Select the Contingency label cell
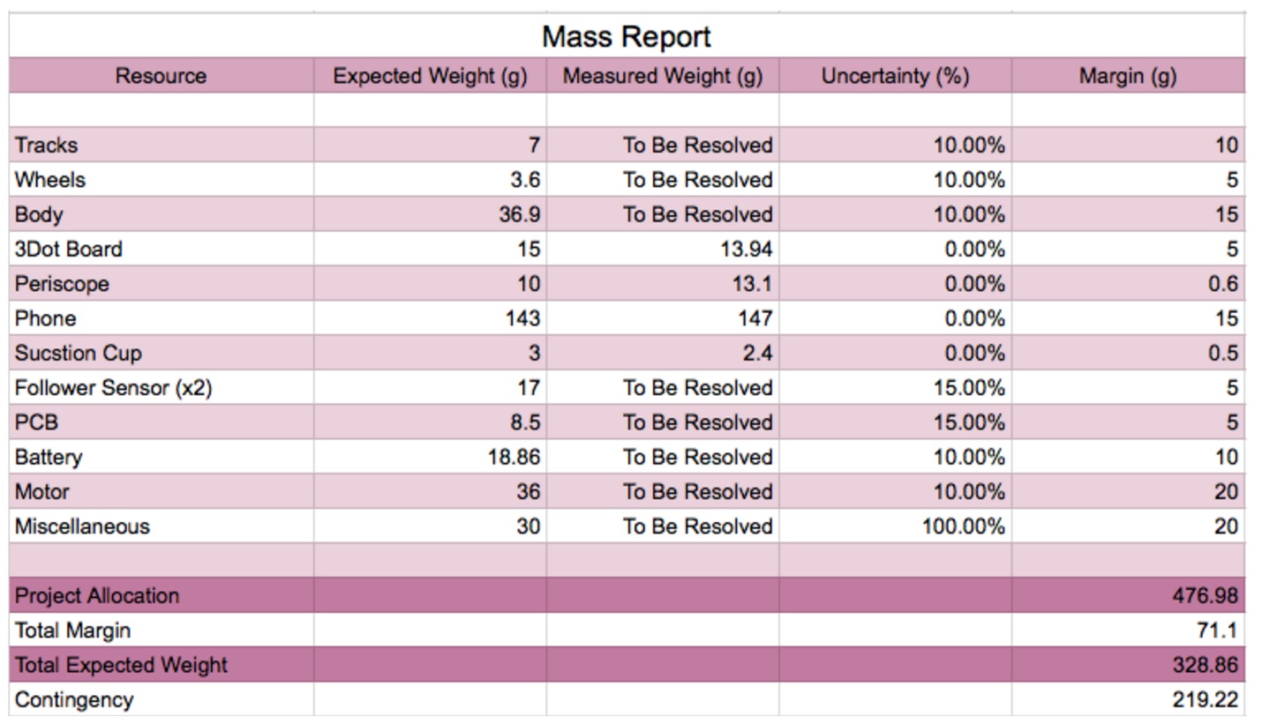This screenshot has height=724, width=1262. [x=161, y=699]
